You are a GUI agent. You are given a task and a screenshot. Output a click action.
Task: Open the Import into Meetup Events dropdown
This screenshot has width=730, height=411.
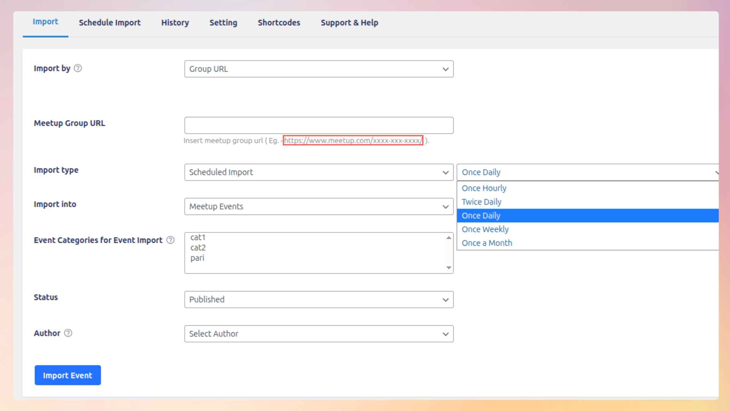[x=319, y=206]
